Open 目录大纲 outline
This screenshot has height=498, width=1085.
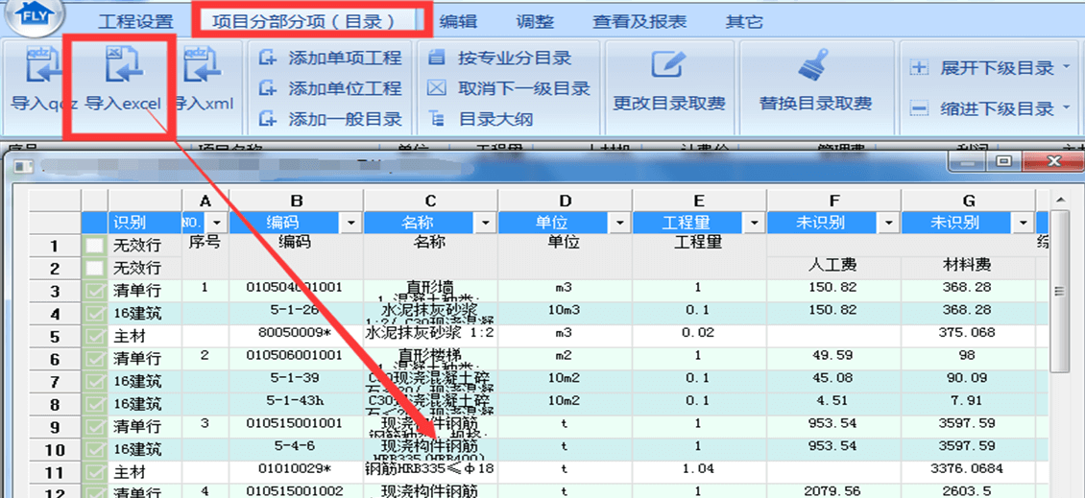[480, 119]
